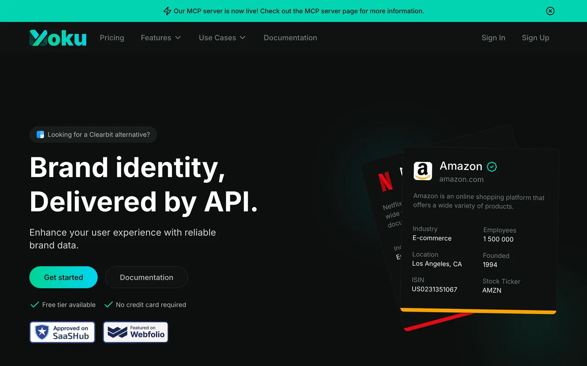Expand the Use Cases dropdown menu
Screen dimensions: 587x366
[222, 38]
